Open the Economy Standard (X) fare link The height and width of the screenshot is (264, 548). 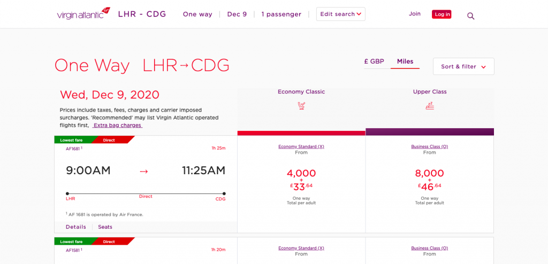301,146
